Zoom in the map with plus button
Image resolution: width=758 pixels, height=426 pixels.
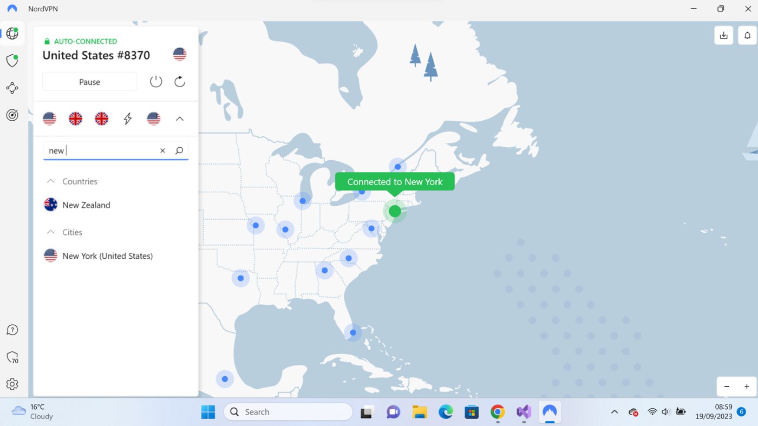[x=747, y=386]
